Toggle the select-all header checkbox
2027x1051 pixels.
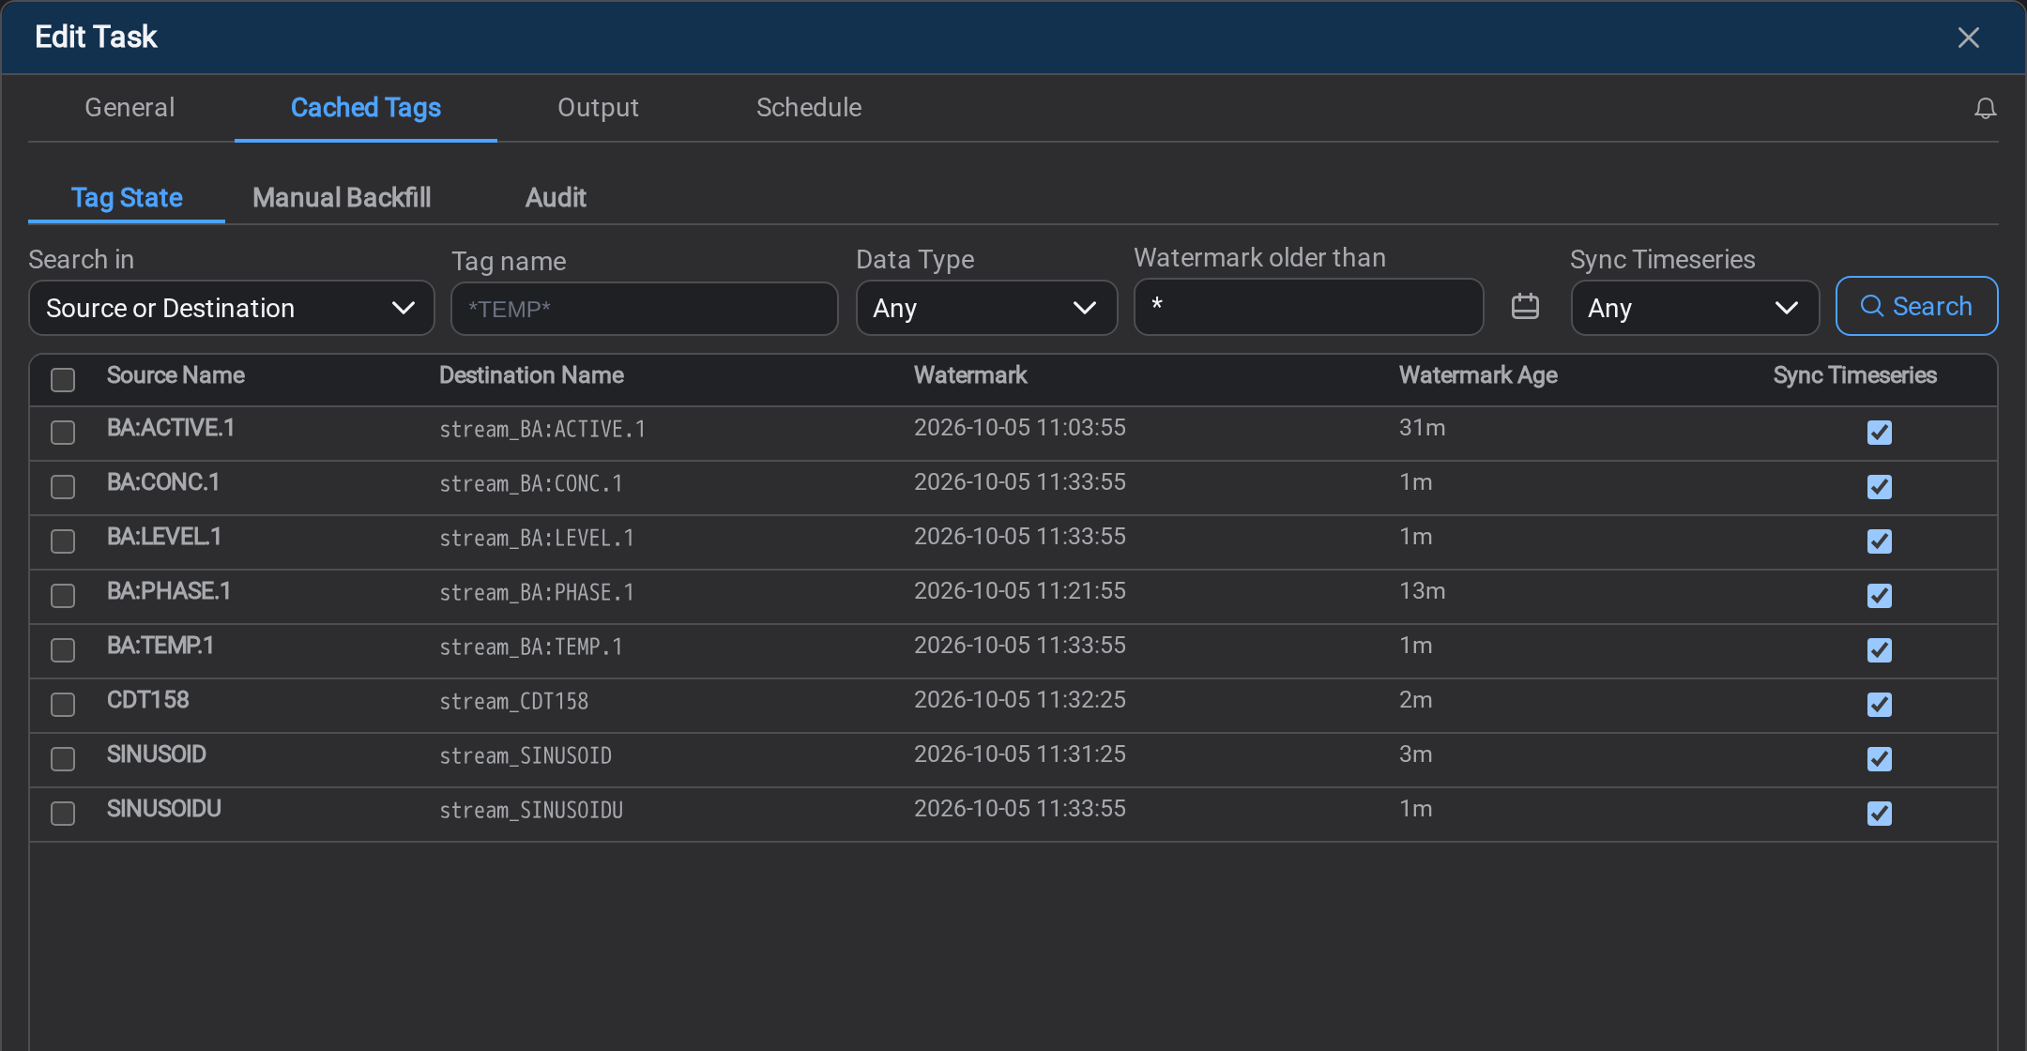[63, 380]
